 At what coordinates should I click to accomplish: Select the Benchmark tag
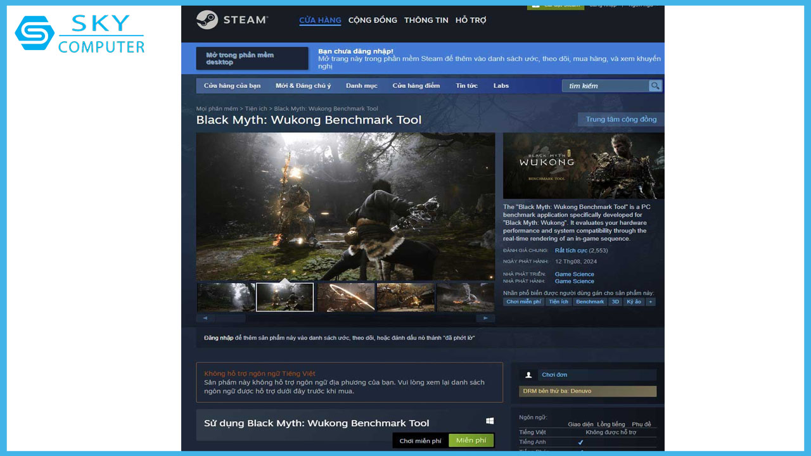coord(590,302)
